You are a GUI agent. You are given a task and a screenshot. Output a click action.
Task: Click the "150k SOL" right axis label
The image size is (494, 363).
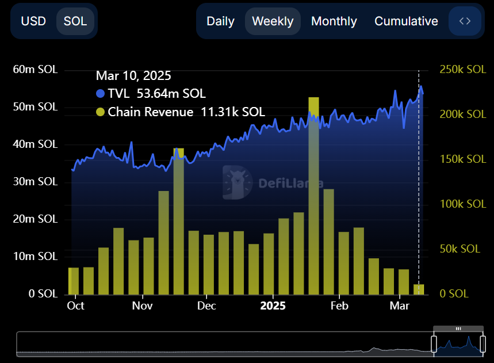coord(463,159)
